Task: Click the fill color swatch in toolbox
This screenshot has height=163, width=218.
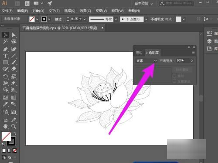Action: 6,136
